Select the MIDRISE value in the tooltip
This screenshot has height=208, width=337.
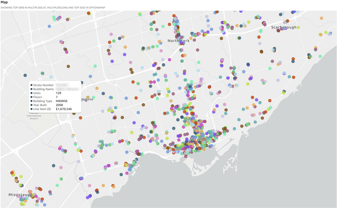pyautogui.click(x=63, y=101)
